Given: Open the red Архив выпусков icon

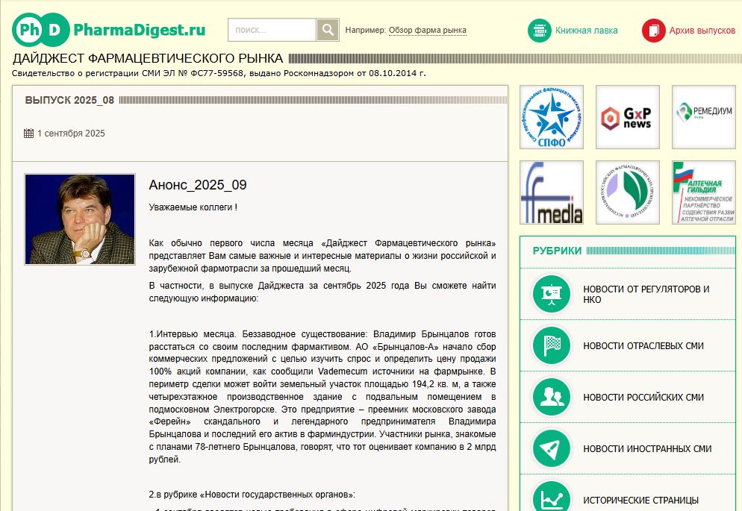Looking at the screenshot, I should point(654,31).
